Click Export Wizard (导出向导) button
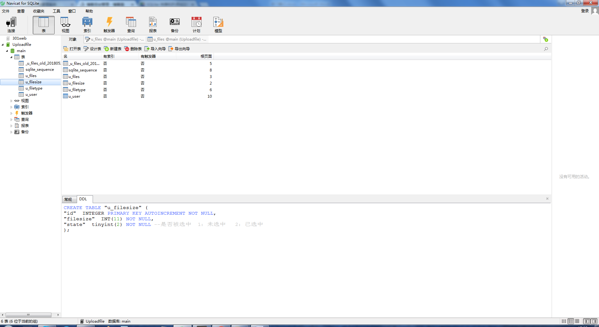Screen dimensions: 599x327 click(x=179, y=49)
